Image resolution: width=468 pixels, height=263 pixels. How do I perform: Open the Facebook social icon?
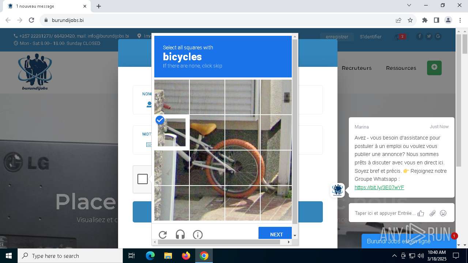click(x=419, y=36)
